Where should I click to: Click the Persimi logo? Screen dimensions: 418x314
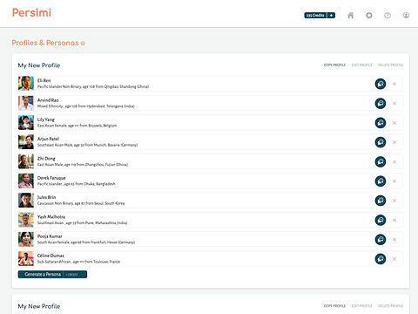(31, 13)
